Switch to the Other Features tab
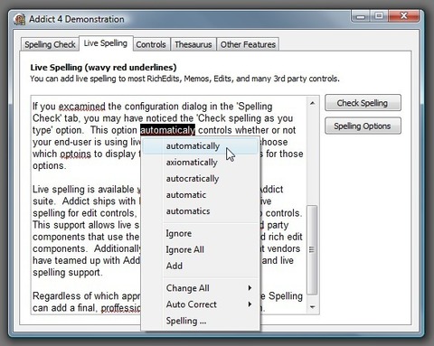This screenshot has width=434, height=346. [x=248, y=44]
